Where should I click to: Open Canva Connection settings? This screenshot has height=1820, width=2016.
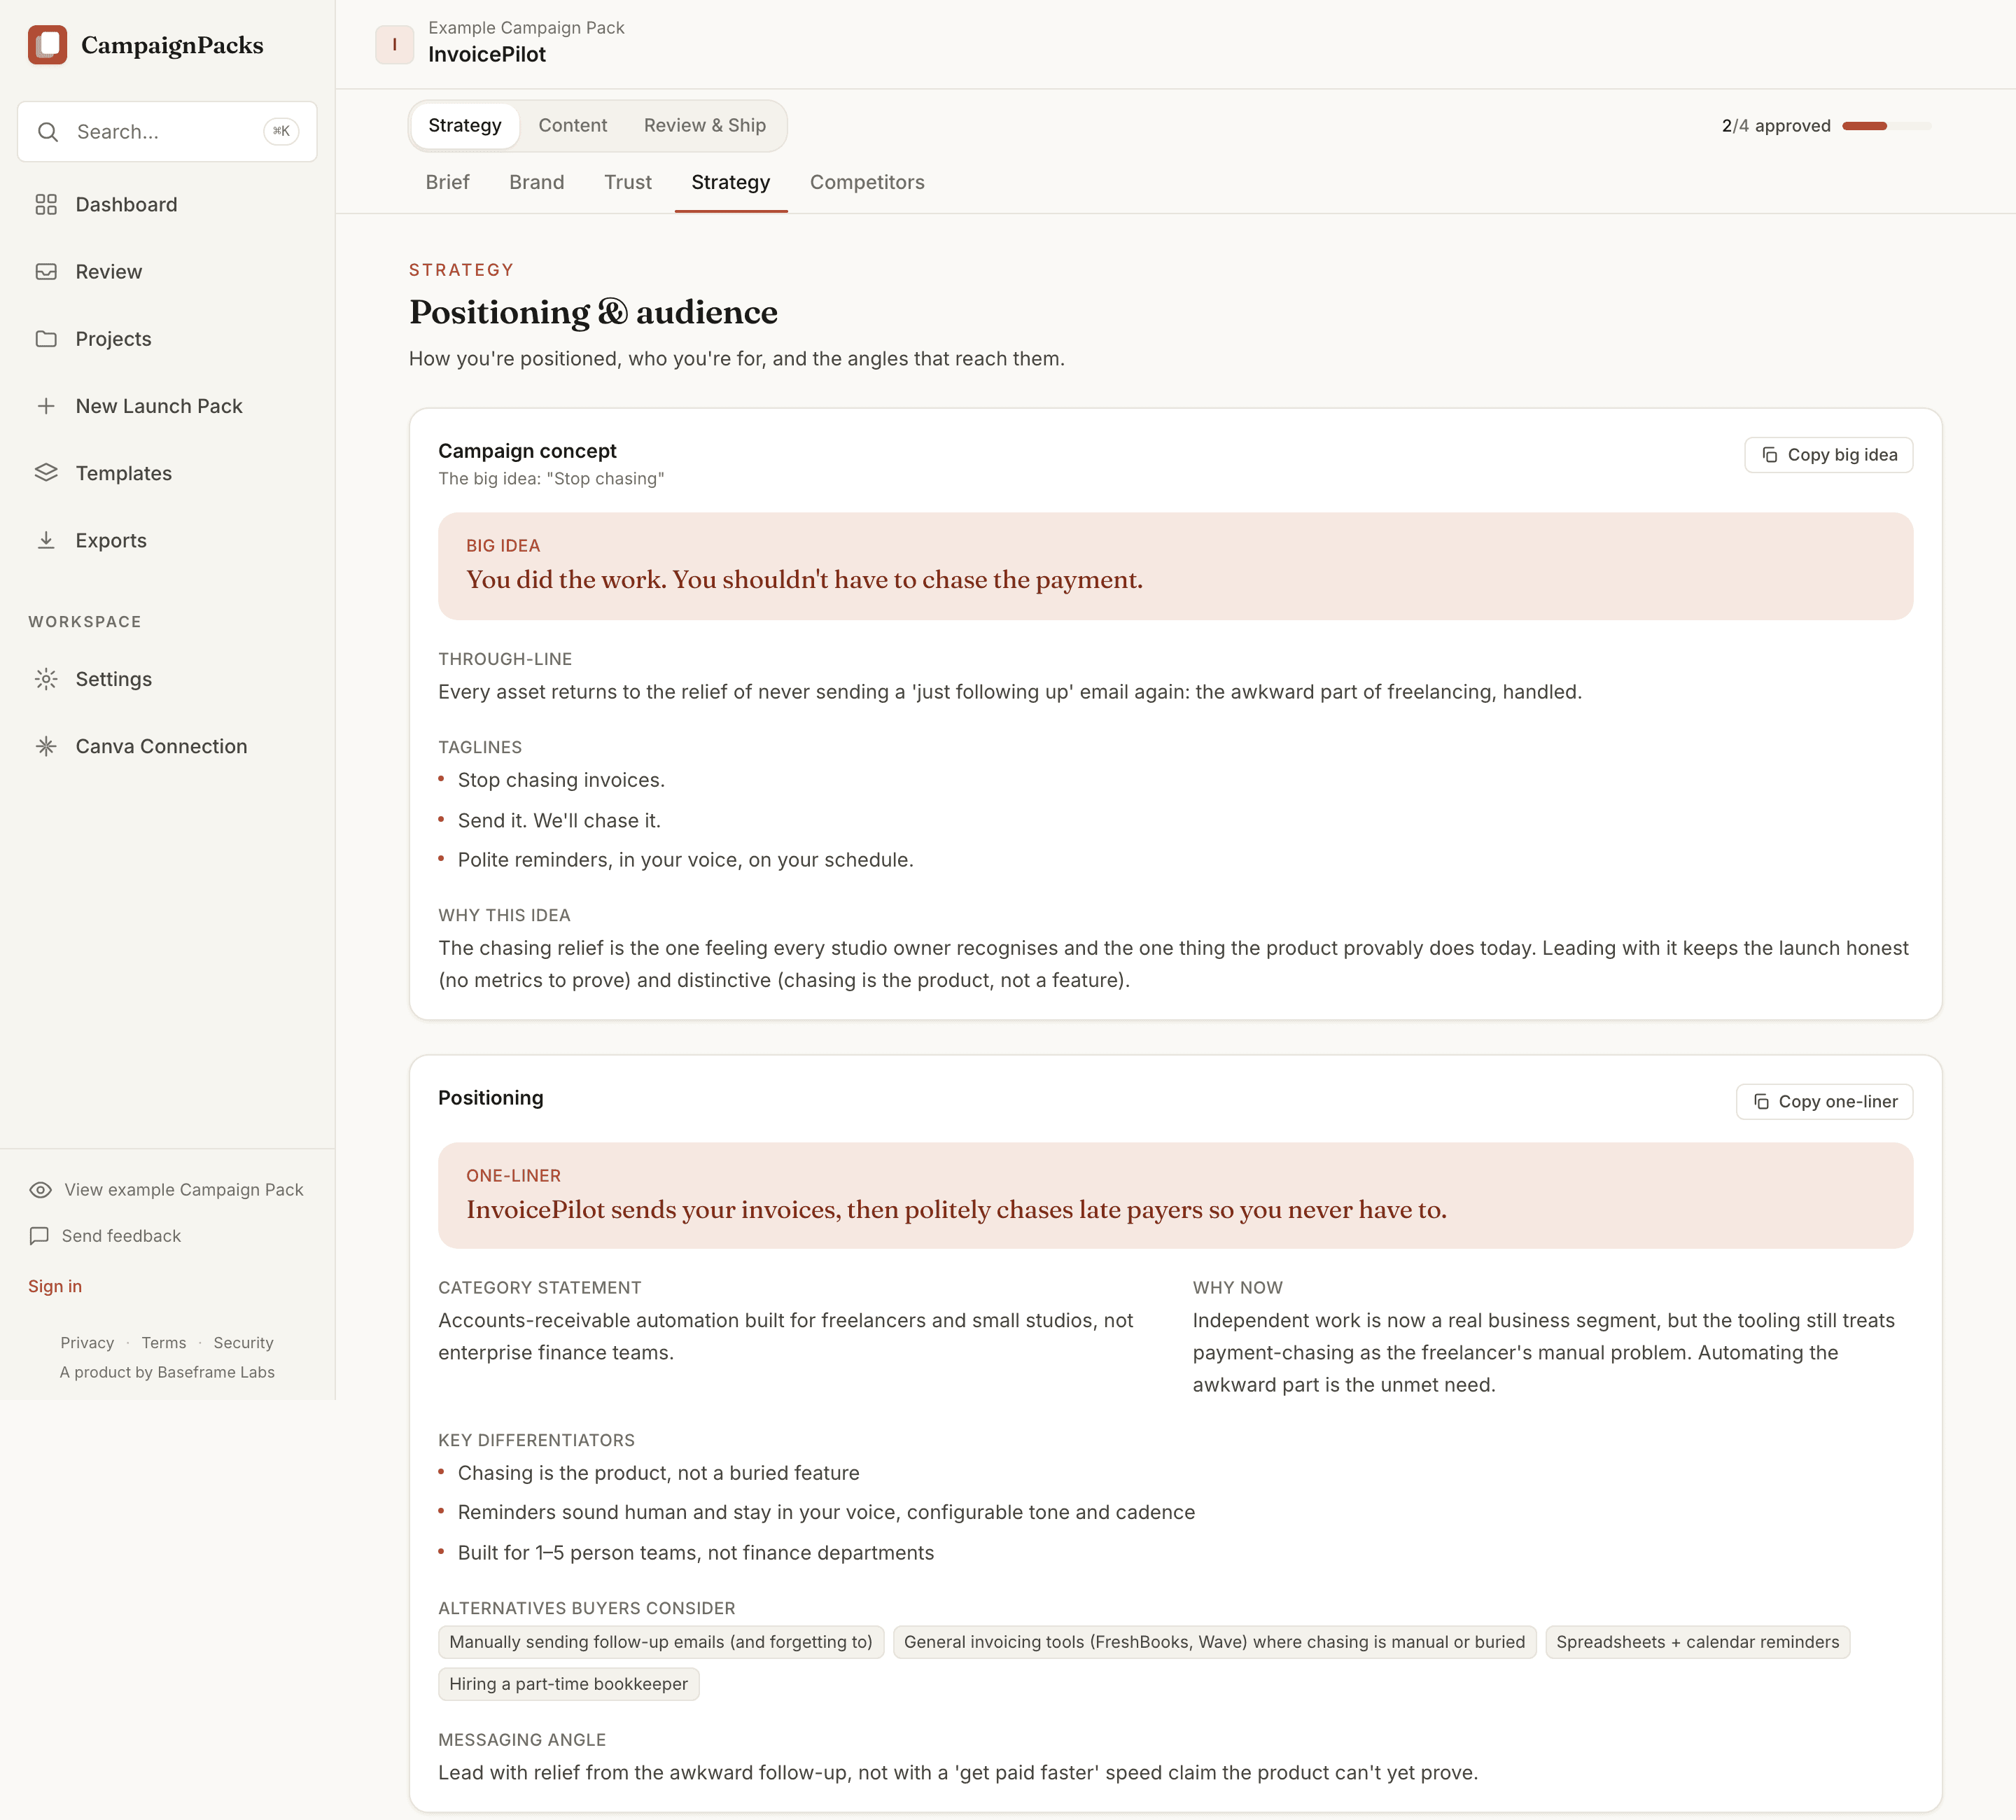167,746
